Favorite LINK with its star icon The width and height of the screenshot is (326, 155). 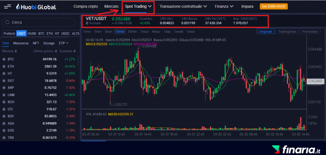pos(4,95)
